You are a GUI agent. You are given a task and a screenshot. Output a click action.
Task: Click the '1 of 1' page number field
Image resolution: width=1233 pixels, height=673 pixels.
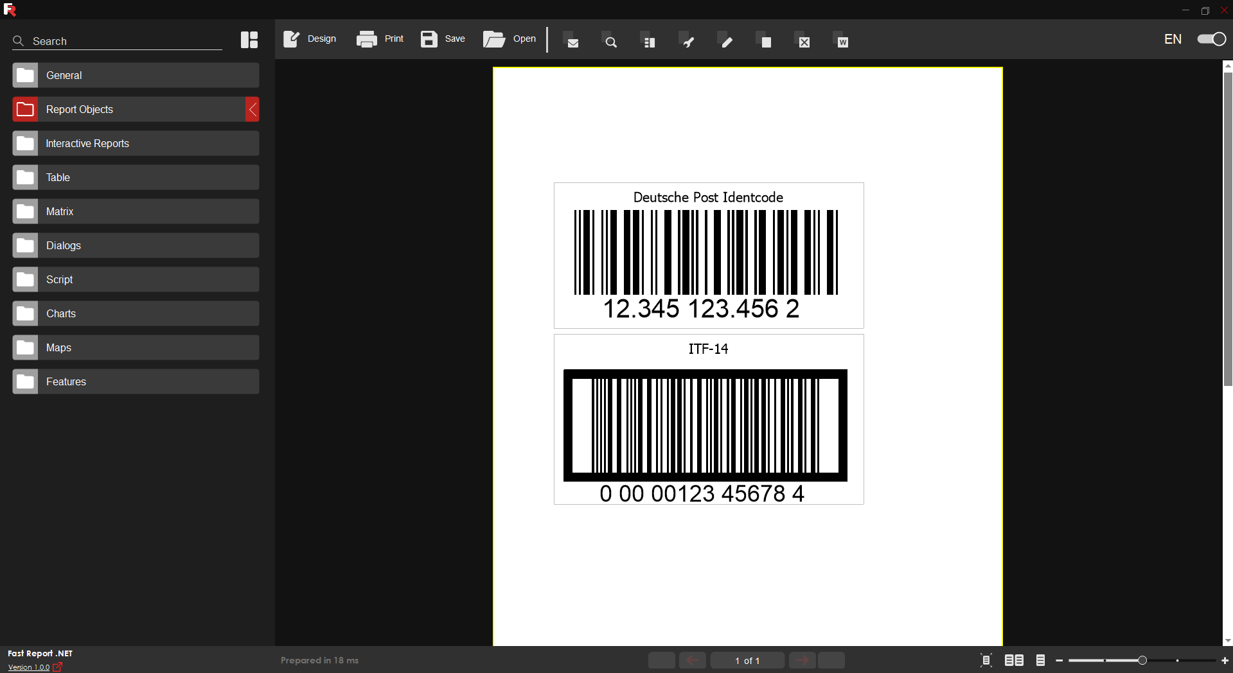point(747,660)
